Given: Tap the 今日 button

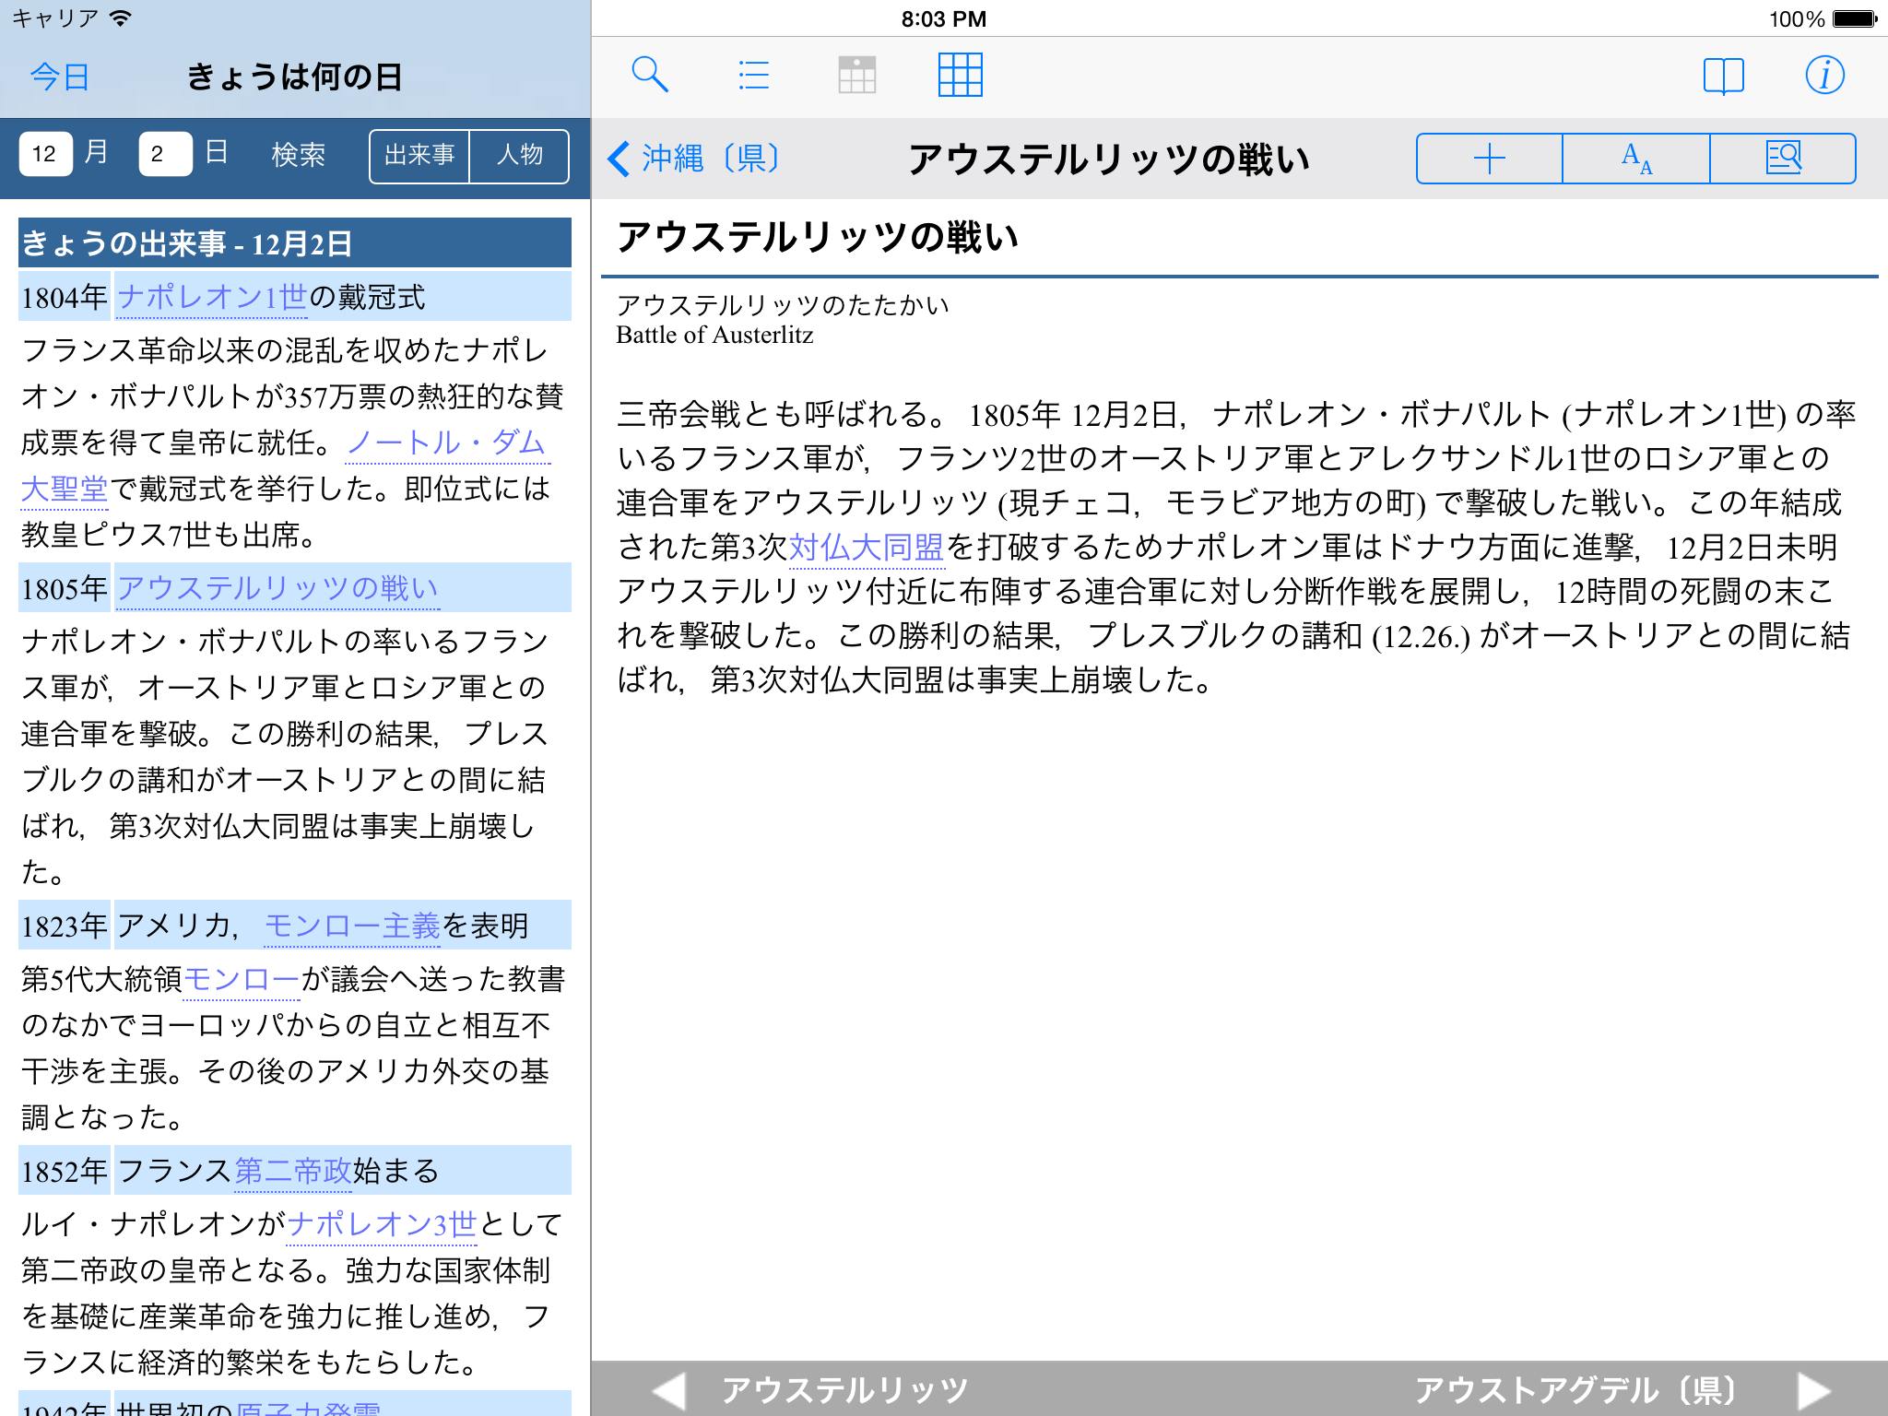Looking at the screenshot, I should (x=59, y=77).
